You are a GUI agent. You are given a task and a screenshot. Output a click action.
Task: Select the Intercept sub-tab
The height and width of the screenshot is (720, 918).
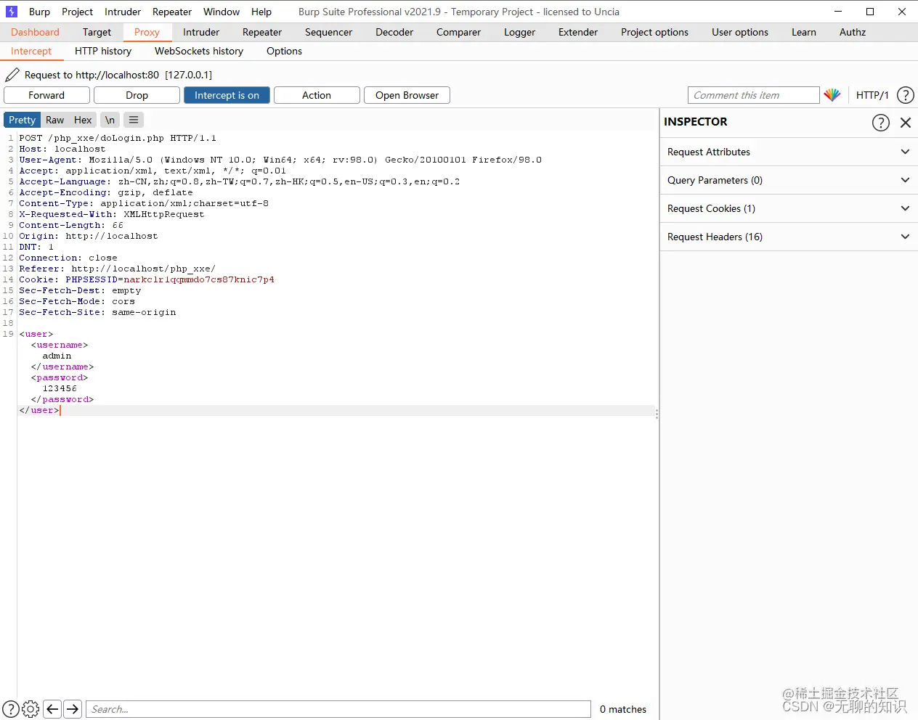coord(31,51)
